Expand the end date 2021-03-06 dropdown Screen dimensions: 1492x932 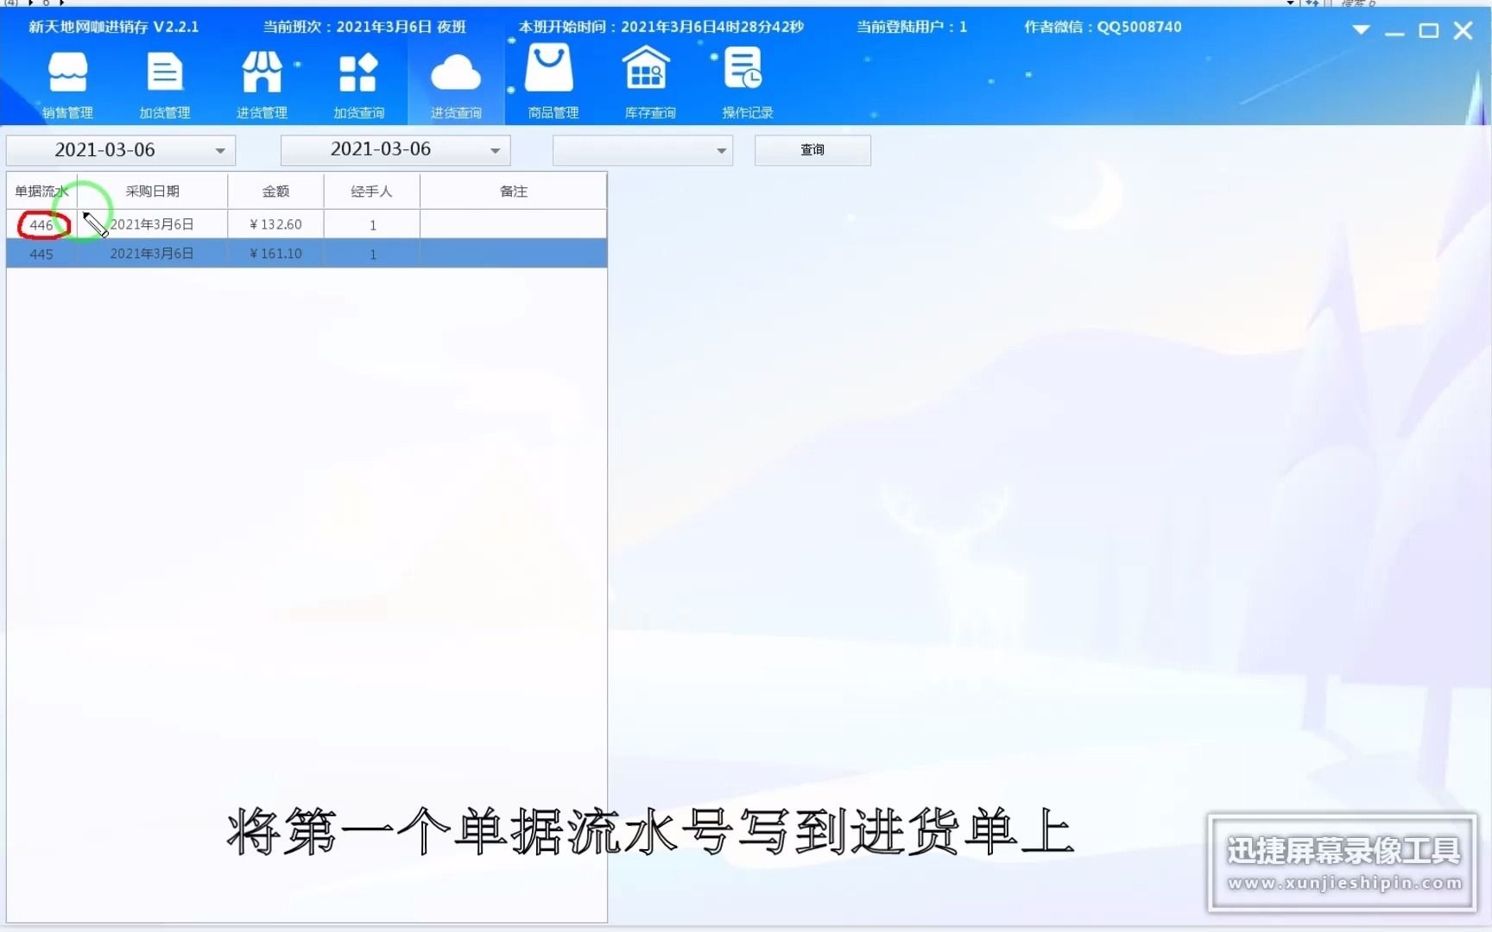496,151
